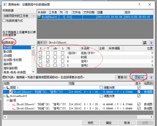This screenshot has height=126, width=157.
Task: Click horizontal scrollbar left arrow in plot list
Action: point(5,117)
